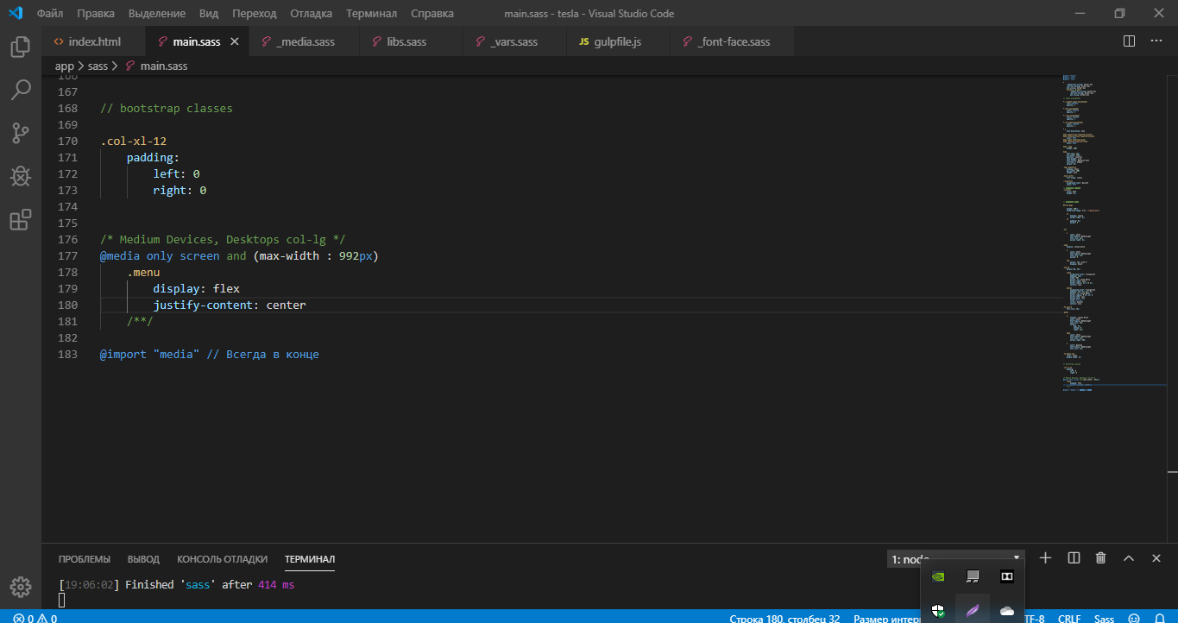
Task: Click the 'display: flex' line
Action: point(196,289)
